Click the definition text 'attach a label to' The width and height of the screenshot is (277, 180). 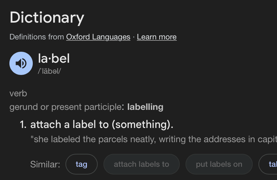pyautogui.click(x=69, y=124)
